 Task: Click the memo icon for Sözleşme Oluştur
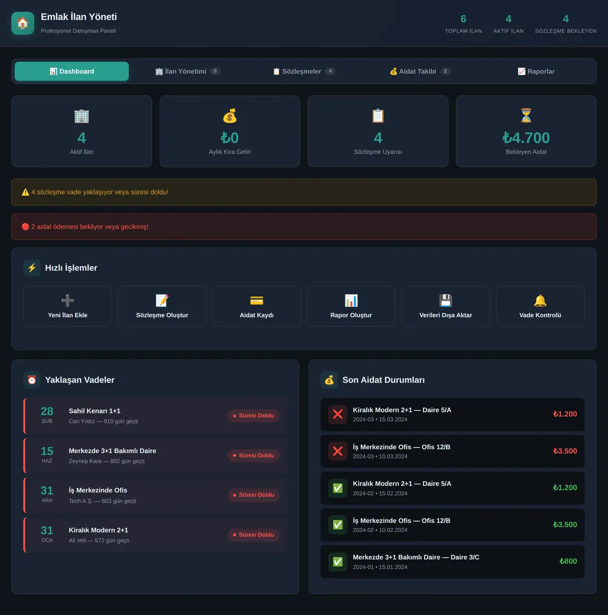point(162,300)
